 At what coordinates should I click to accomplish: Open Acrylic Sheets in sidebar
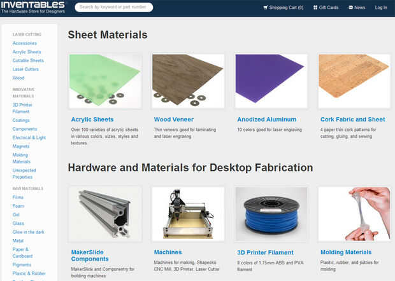point(27,51)
